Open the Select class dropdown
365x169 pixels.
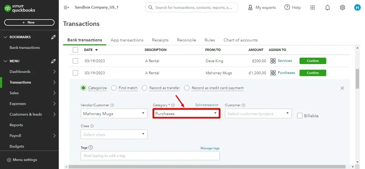[114, 134]
